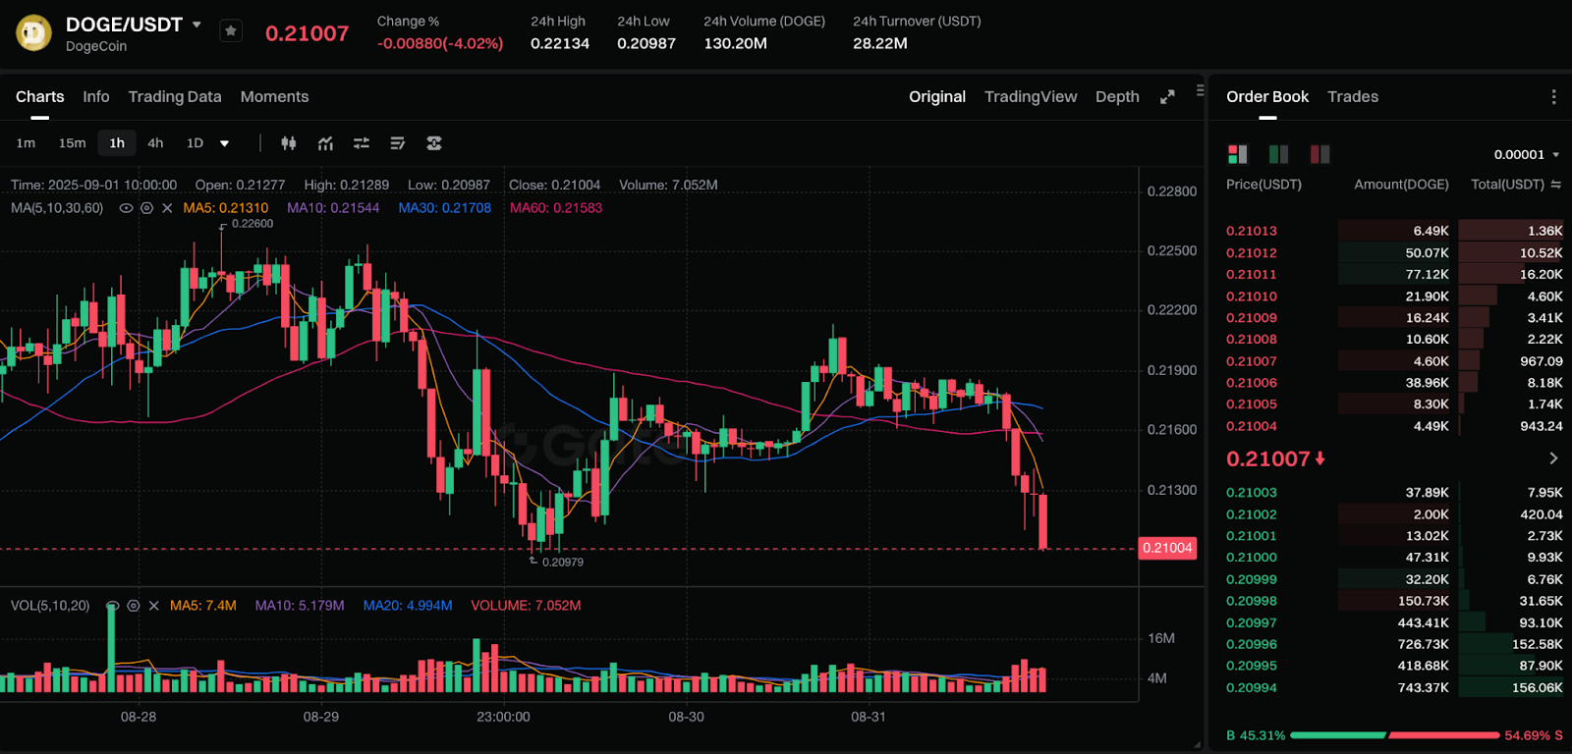Screen dimensions: 1572x754
Task: Open the candlestick chart style icon
Action: pos(289,143)
